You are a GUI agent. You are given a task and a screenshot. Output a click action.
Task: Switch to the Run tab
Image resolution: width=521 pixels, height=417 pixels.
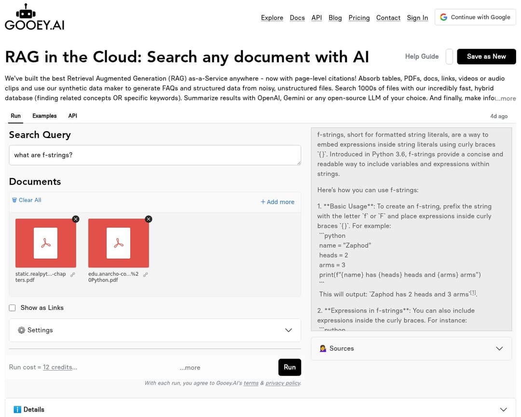coord(15,116)
